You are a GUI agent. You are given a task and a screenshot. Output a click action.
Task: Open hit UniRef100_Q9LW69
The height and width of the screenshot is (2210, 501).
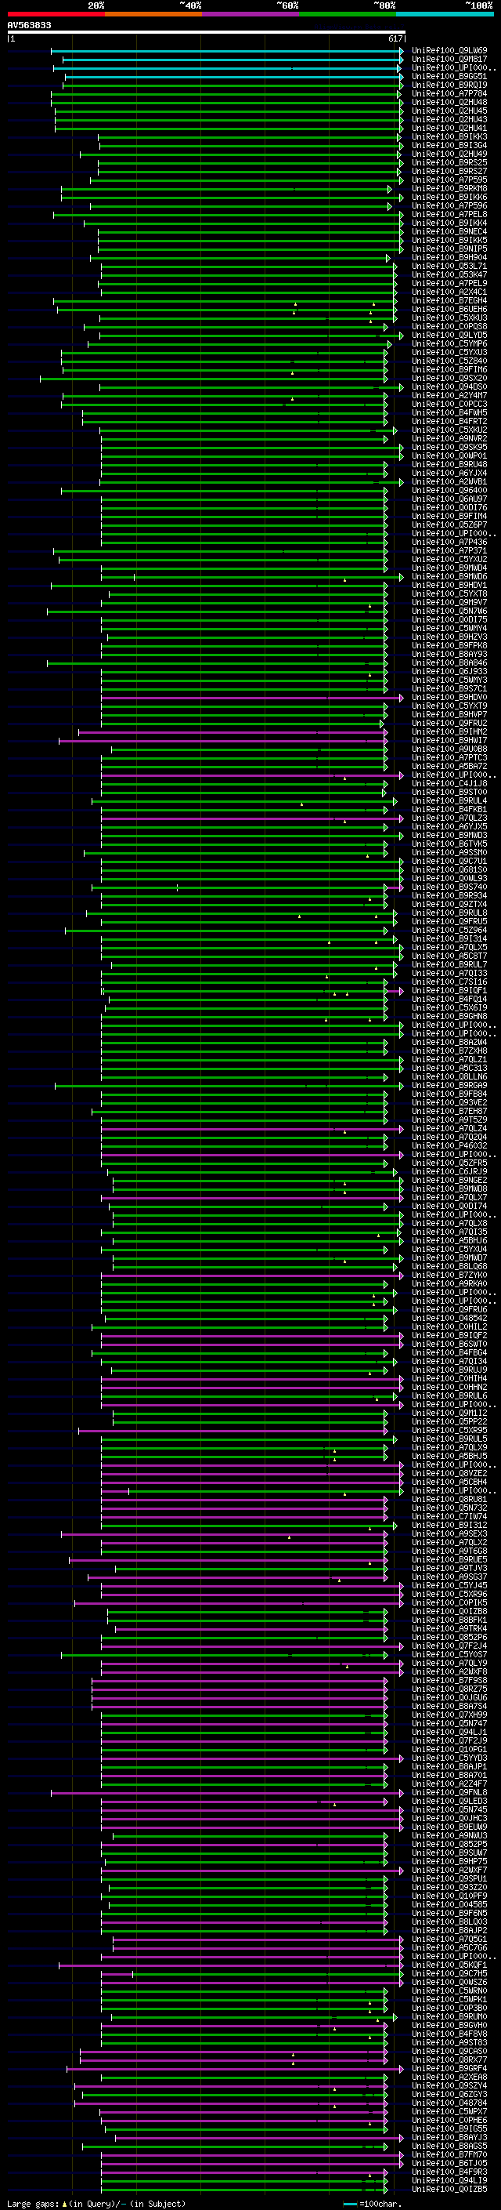449,51
